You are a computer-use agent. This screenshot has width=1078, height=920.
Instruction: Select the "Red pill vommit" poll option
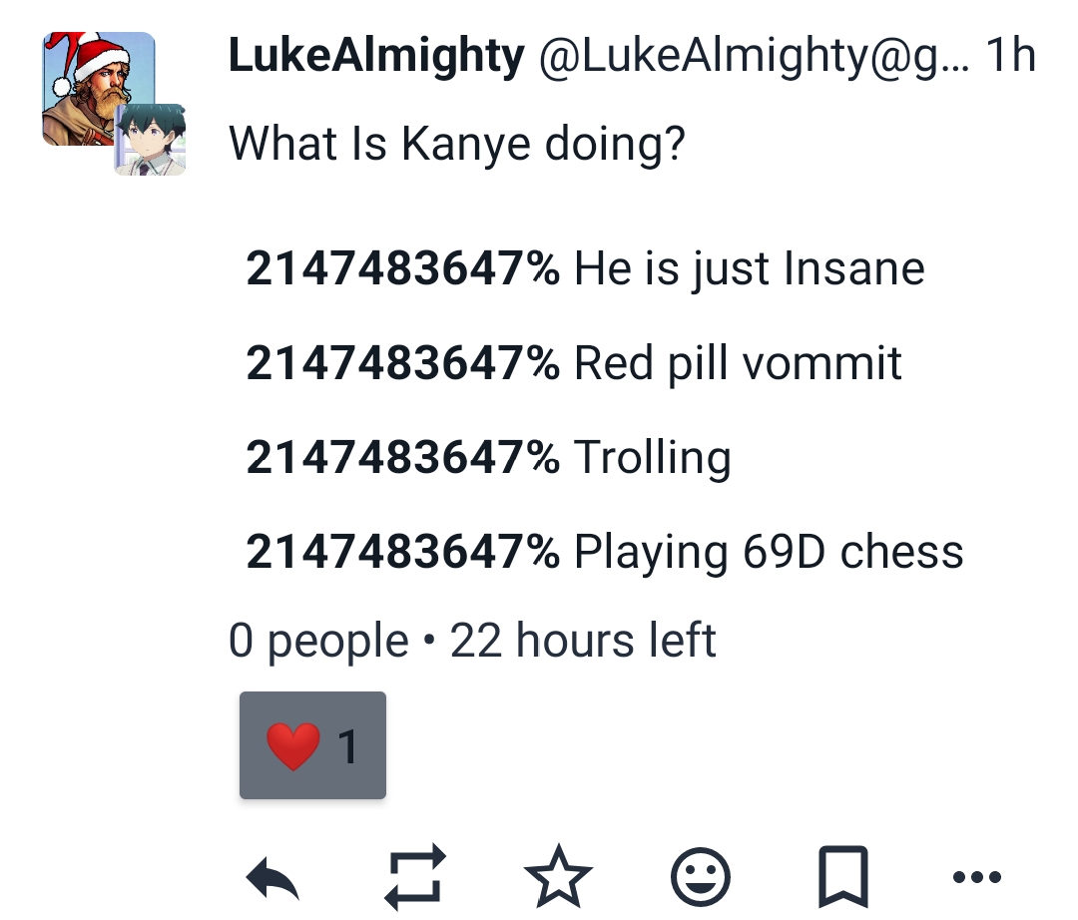tap(738, 363)
